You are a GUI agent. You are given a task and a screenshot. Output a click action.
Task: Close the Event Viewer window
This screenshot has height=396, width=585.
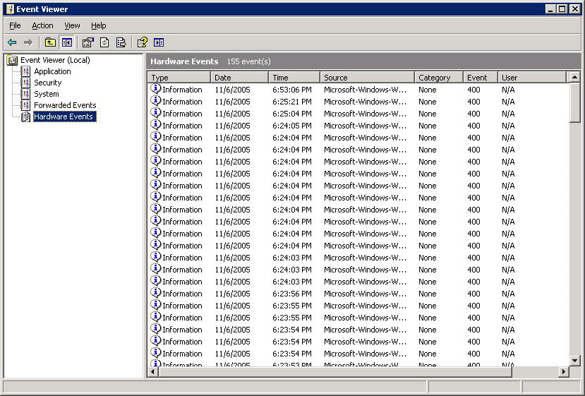click(575, 9)
